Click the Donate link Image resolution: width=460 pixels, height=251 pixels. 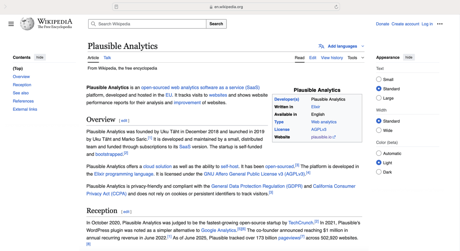tap(382, 24)
